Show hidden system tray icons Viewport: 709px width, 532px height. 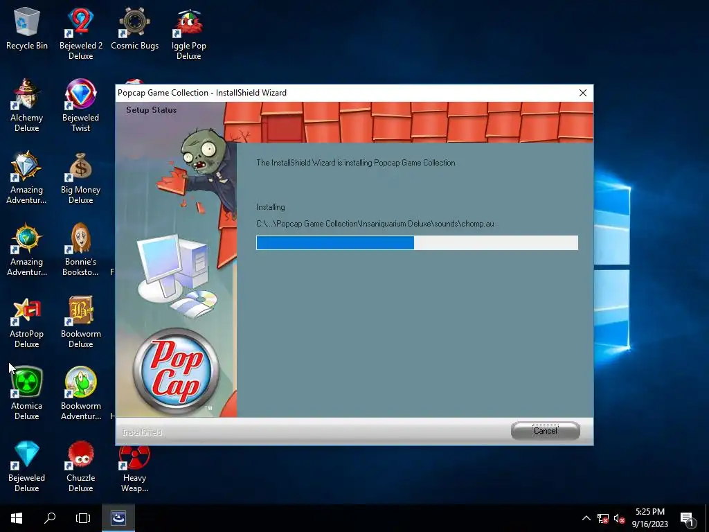click(586, 518)
